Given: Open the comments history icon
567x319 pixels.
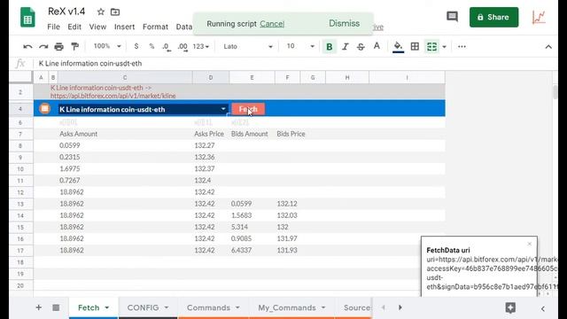Looking at the screenshot, I should (452, 17).
